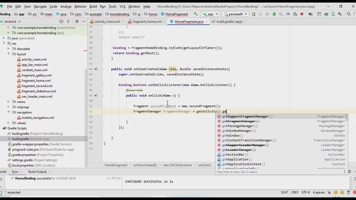The height and width of the screenshot is (200, 356).
Task: Click the sync project with Gradle icon
Action: (327, 14)
